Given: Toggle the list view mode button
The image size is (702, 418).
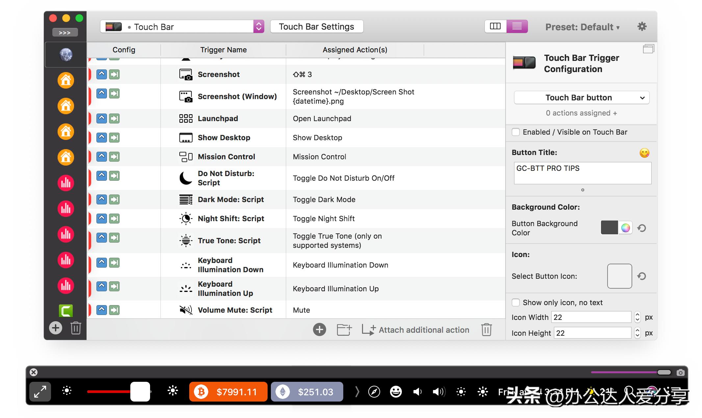Looking at the screenshot, I should [517, 26].
